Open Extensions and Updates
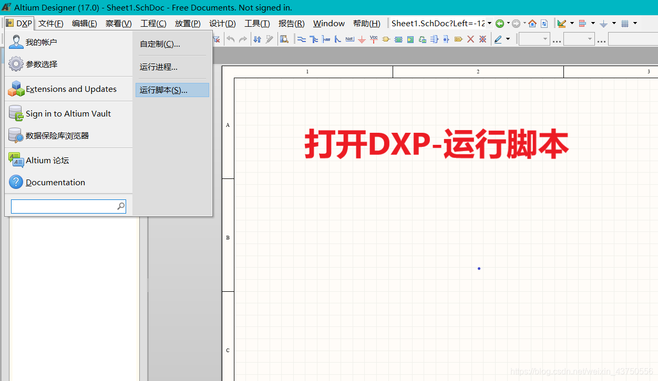Viewport: 658px width, 381px height. coord(69,89)
